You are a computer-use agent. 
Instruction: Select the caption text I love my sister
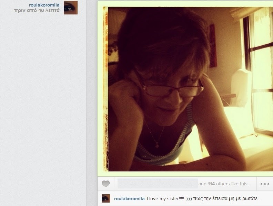165,199
